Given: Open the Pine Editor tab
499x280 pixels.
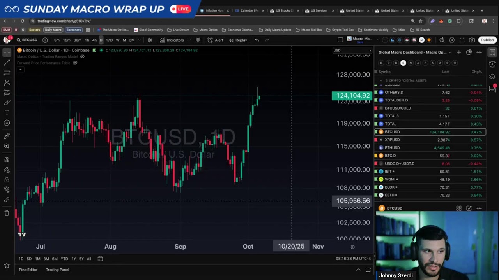Looking at the screenshot, I should [x=28, y=269].
